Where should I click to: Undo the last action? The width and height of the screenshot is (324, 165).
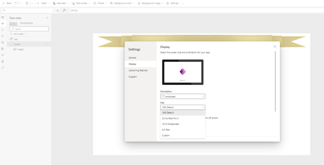tap(16, 3)
